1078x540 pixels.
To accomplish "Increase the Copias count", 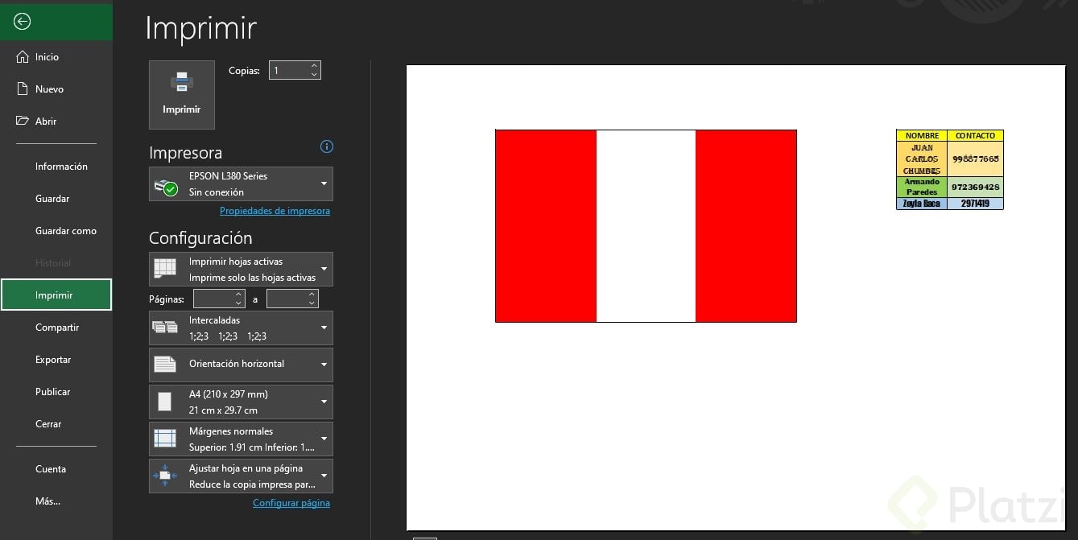I will point(314,66).
